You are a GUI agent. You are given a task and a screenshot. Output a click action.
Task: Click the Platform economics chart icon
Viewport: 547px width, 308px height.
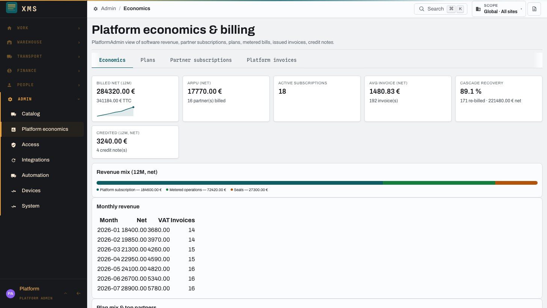click(14, 129)
